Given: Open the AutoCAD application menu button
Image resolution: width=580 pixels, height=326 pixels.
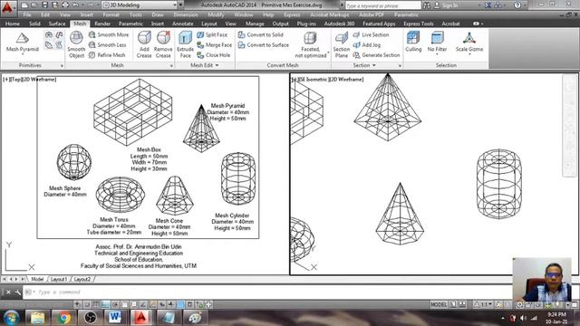Looking at the screenshot, I should pos(7,7).
